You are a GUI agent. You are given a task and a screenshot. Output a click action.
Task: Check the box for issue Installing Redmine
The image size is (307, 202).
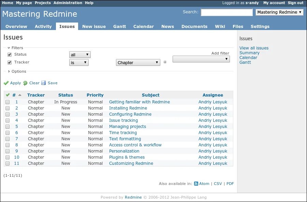[8, 108]
